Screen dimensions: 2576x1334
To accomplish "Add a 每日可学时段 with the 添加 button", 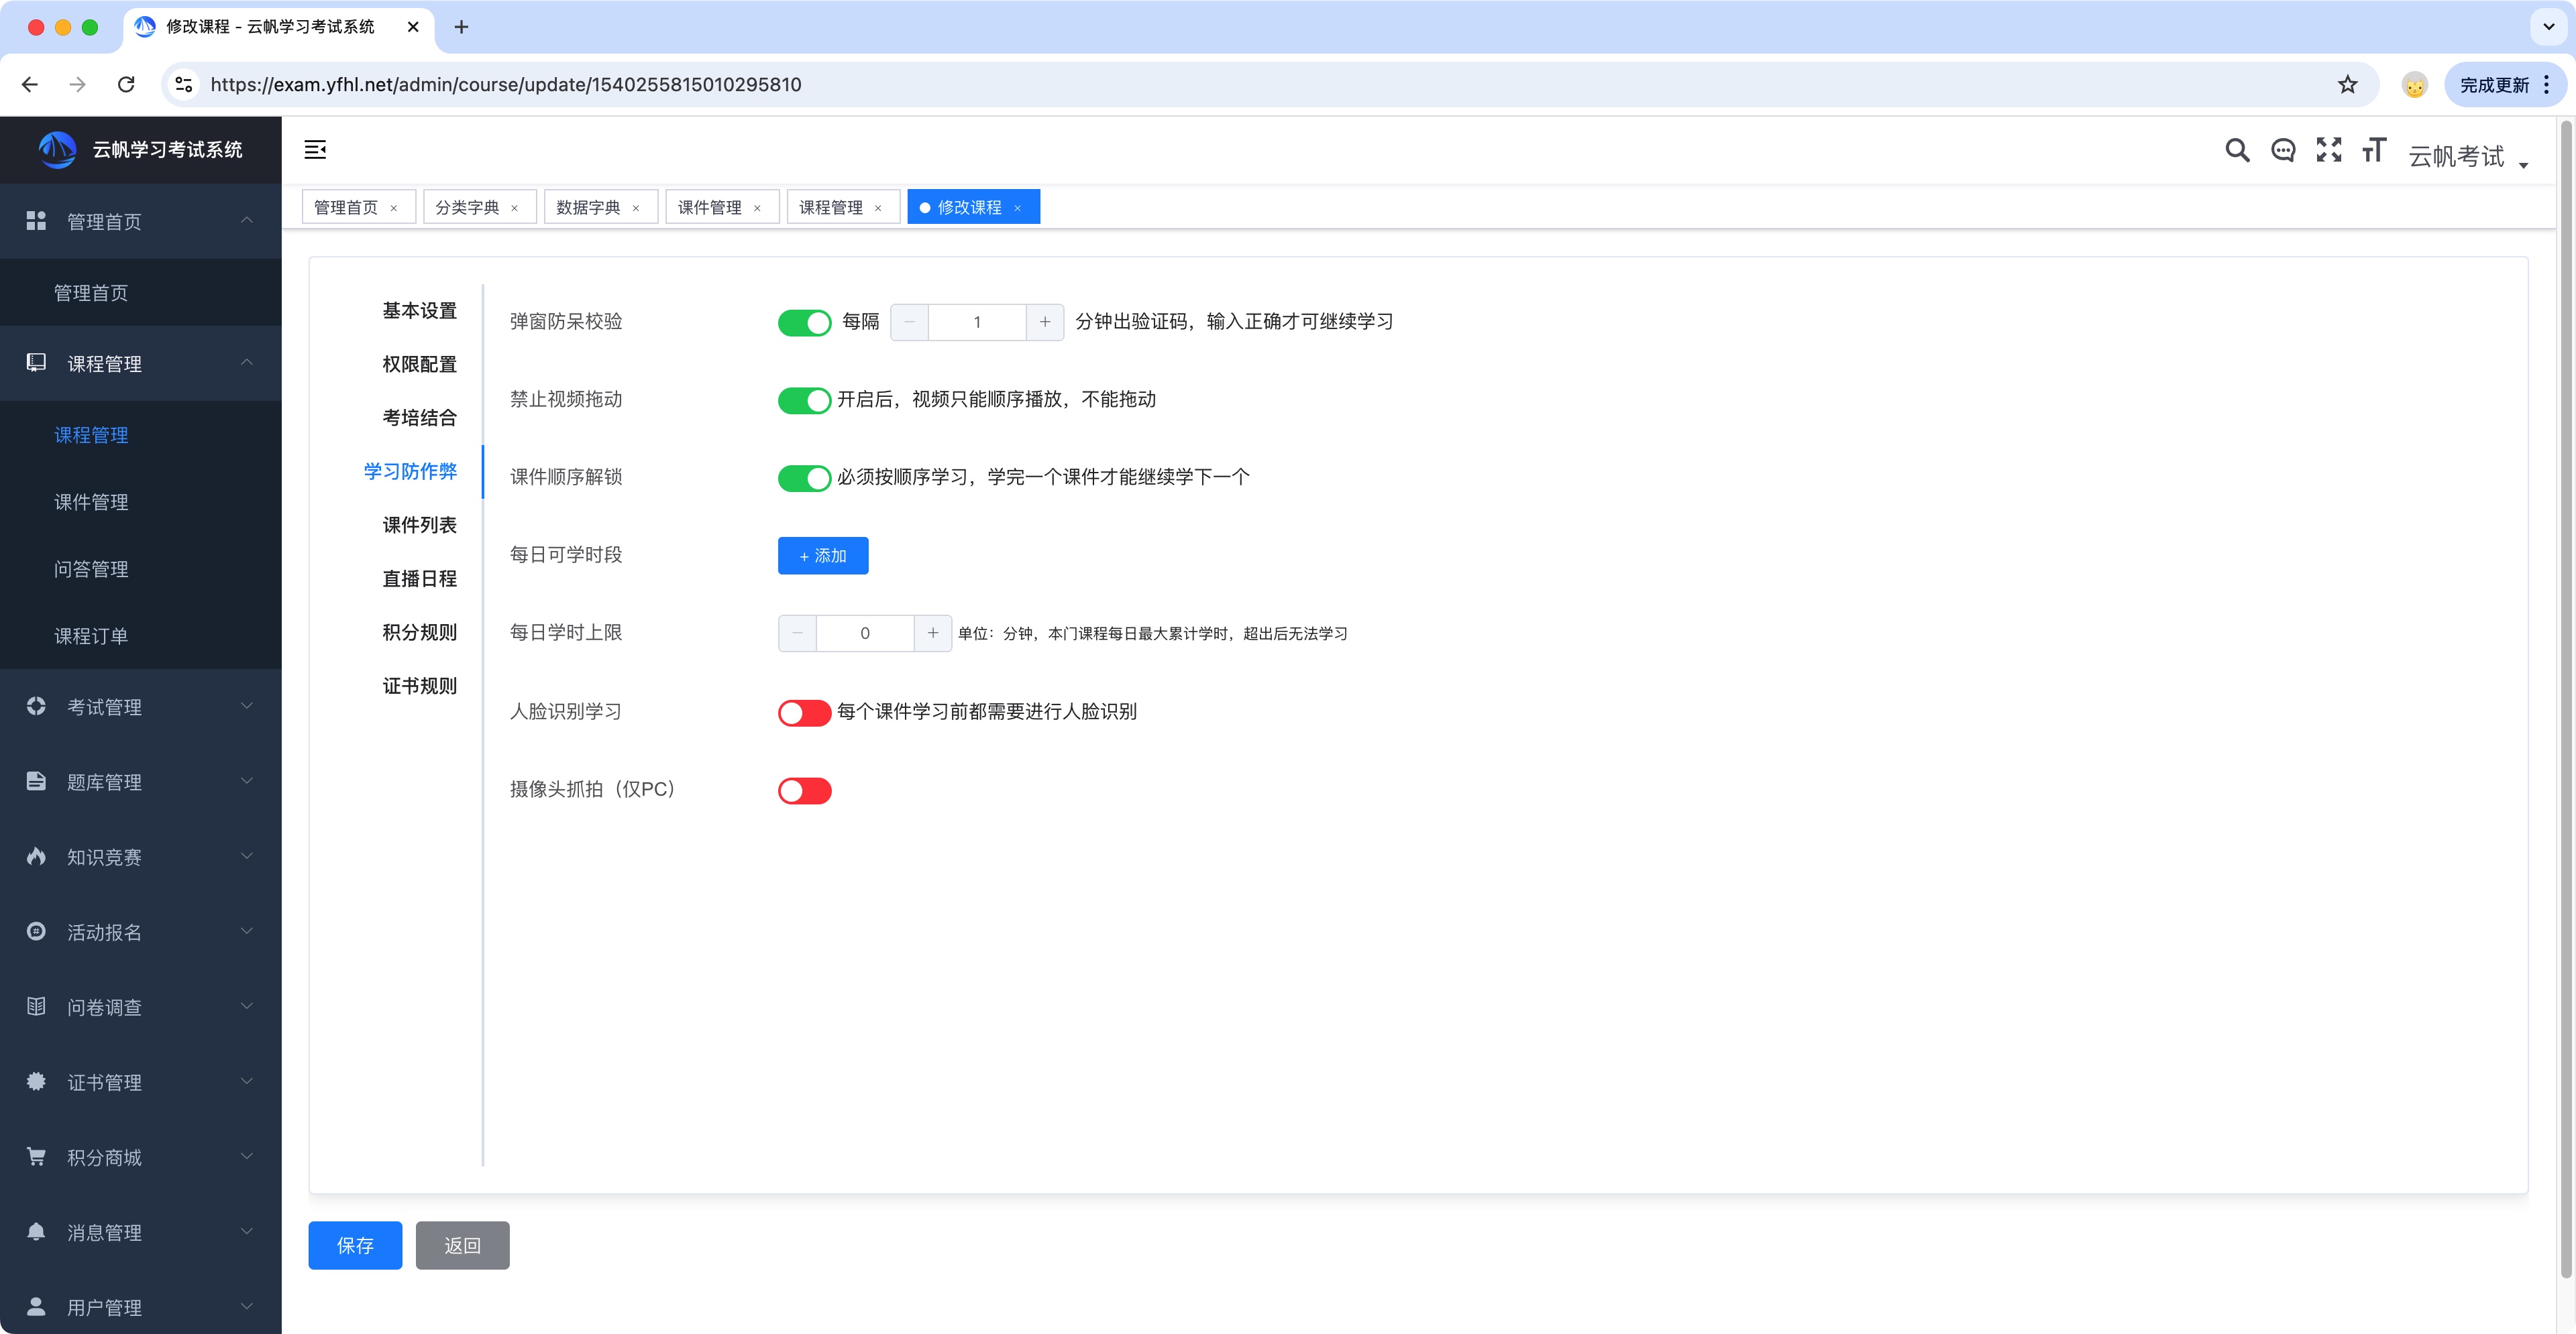I will [x=823, y=556].
